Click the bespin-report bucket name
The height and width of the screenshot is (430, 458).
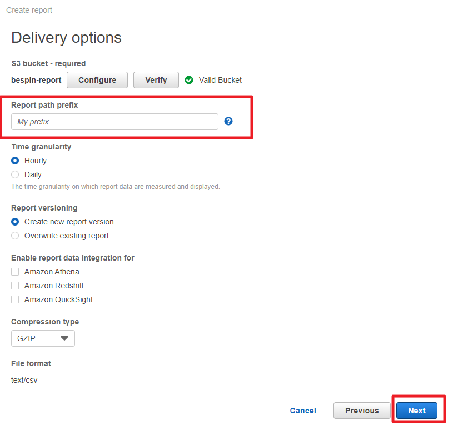pos(36,80)
